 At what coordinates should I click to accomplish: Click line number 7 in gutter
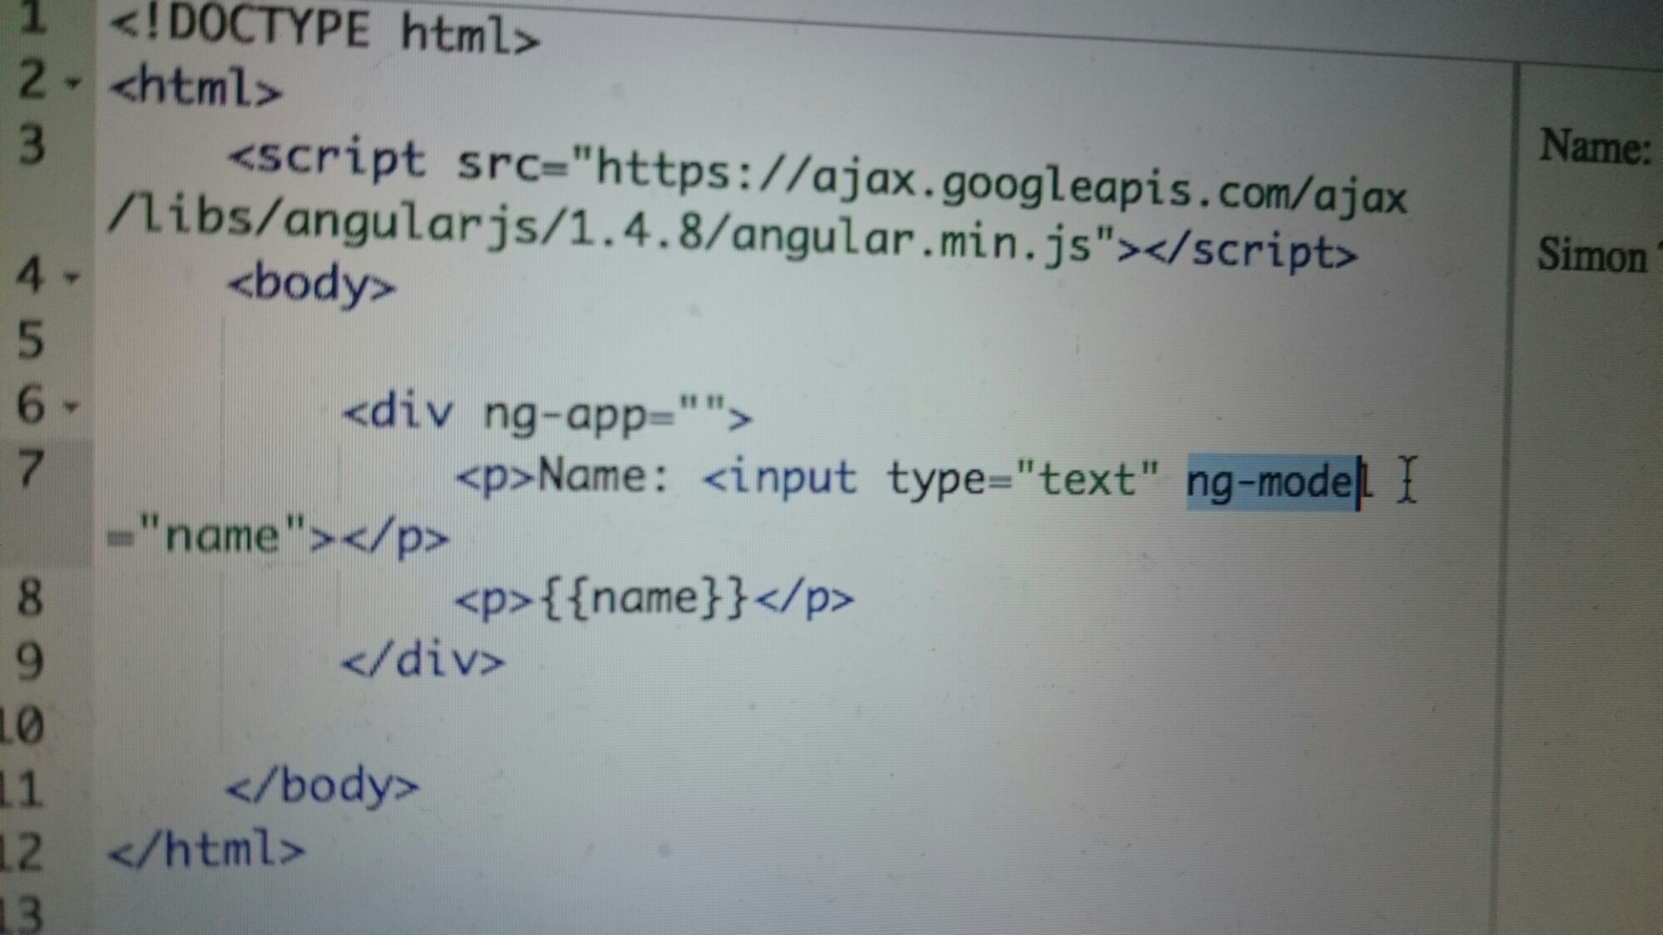click(x=32, y=470)
